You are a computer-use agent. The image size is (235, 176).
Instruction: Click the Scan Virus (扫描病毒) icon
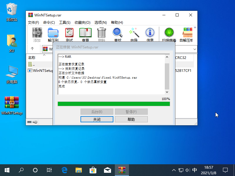point(169,34)
